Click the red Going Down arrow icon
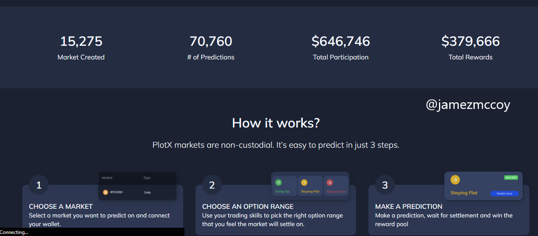 330,182
